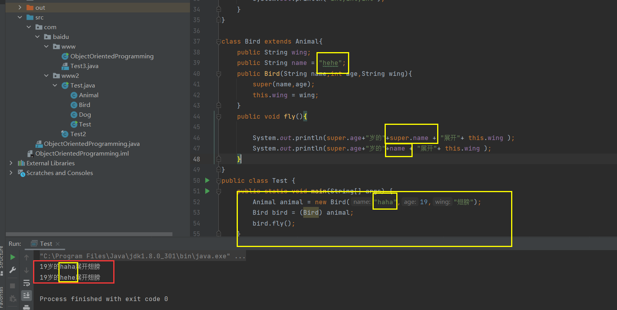
Task: Click the Test3.java file icon
Action: click(x=65, y=66)
